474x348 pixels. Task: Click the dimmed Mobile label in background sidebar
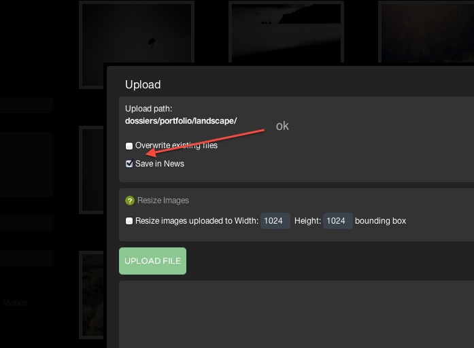pos(15,303)
